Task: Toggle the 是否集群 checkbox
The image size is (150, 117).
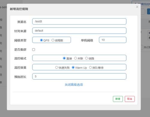Action: click(x=34, y=50)
